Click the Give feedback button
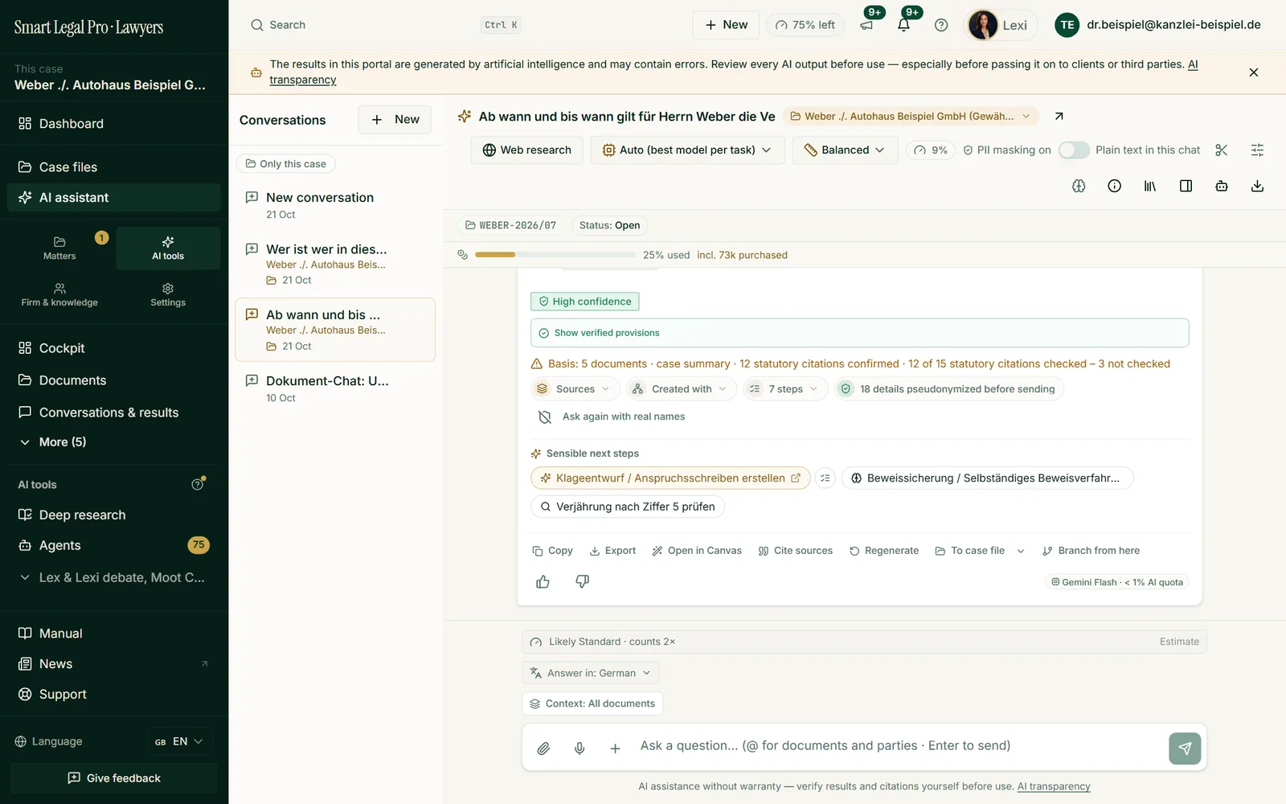1286x804 pixels. [x=114, y=778]
